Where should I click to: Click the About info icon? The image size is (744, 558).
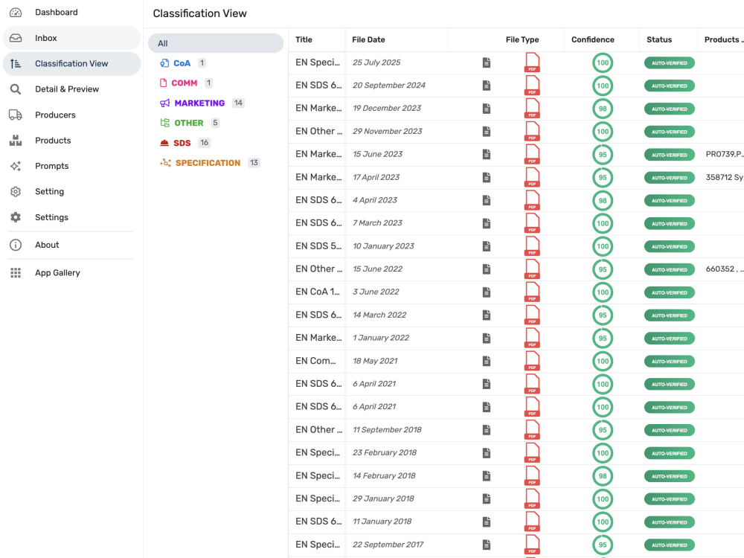(16, 245)
